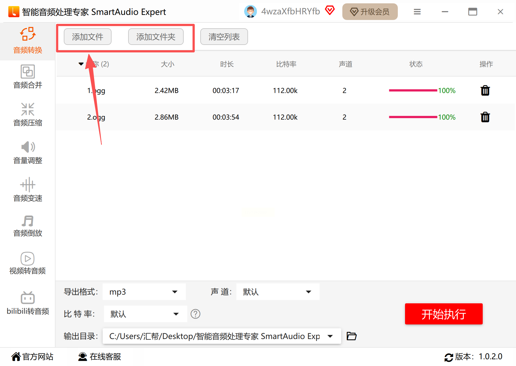516x366 pixels.
Task: Browse output folder with folder icon
Action: click(351, 336)
